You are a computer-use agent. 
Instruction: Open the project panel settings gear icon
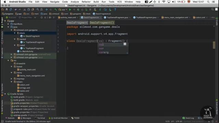coord(50,17)
